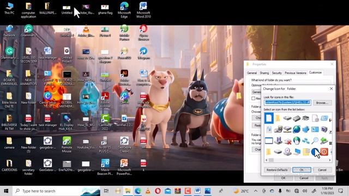Open Microsoft Word 2010 desktop shortcut
The width and height of the screenshot is (349, 196).
pyautogui.click(x=143, y=10)
